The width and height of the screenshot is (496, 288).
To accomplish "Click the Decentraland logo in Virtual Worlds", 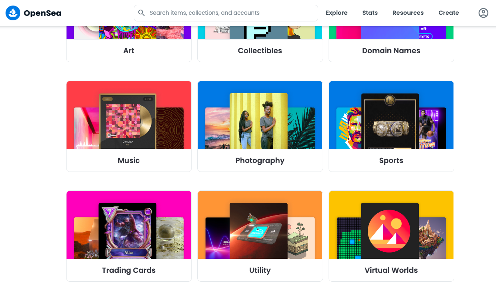I will click(389, 231).
